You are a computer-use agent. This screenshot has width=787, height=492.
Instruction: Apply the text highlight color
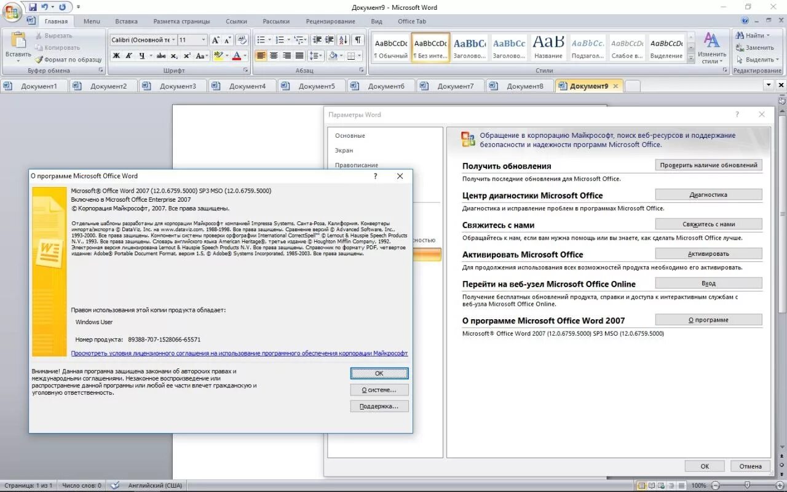point(218,55)
